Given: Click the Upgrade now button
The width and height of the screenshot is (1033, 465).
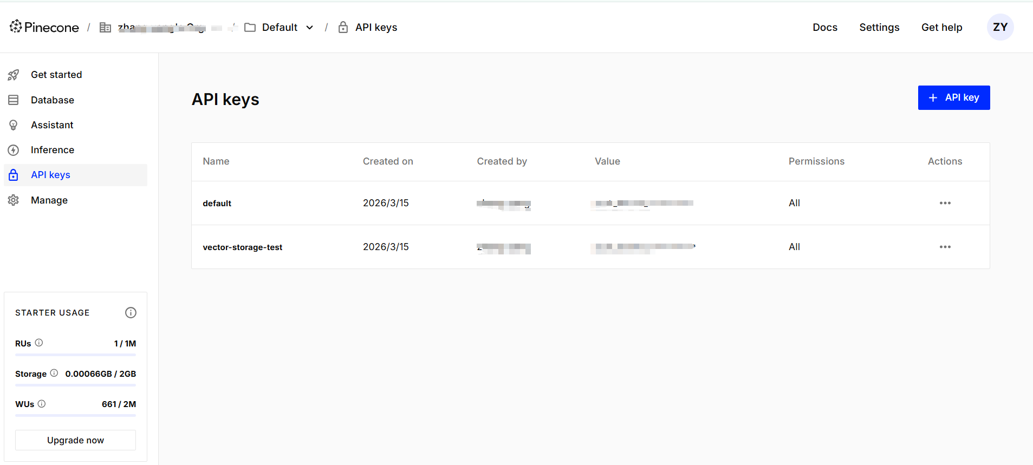Looking at the screenshot, I should pyautogui.click(x=75, y=440).
